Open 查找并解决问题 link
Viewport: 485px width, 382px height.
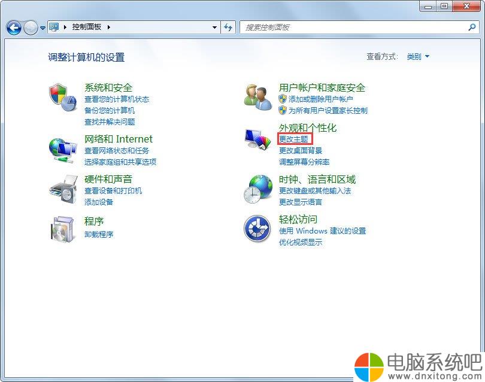pos(110,122)
